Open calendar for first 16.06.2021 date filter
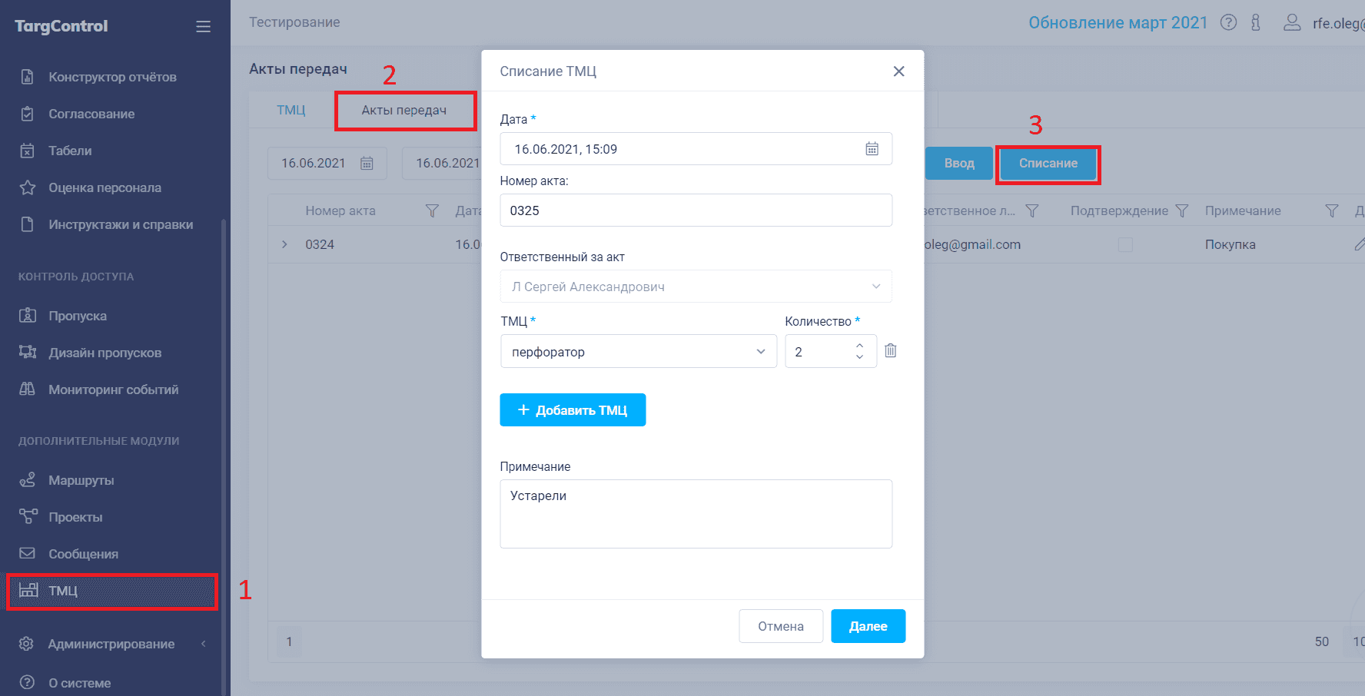This screenshot has width=1365, height=696. 367,163
